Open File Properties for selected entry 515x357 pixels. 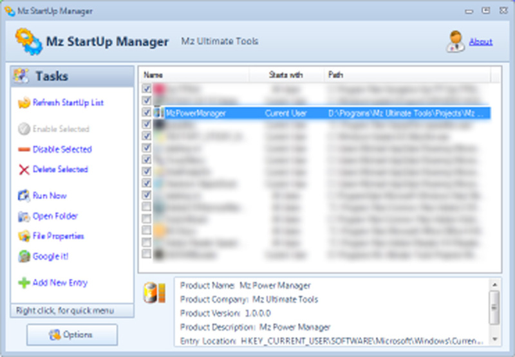[58, 236]
